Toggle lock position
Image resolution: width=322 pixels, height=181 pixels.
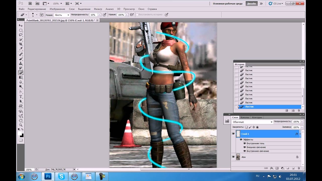click(254, 127)
